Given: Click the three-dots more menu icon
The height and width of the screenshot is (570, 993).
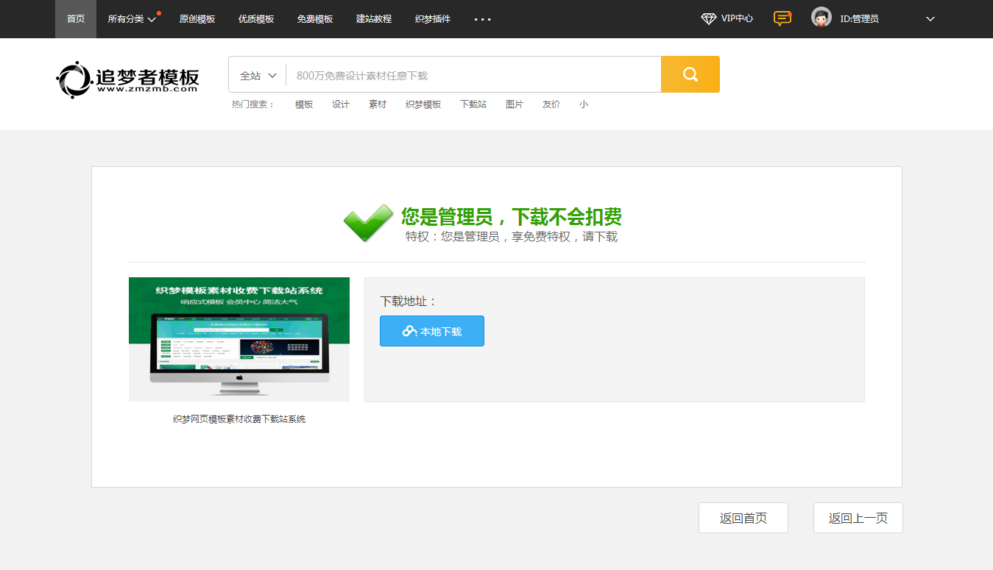Looking at the screenshot, I should (x=482, y=19).
